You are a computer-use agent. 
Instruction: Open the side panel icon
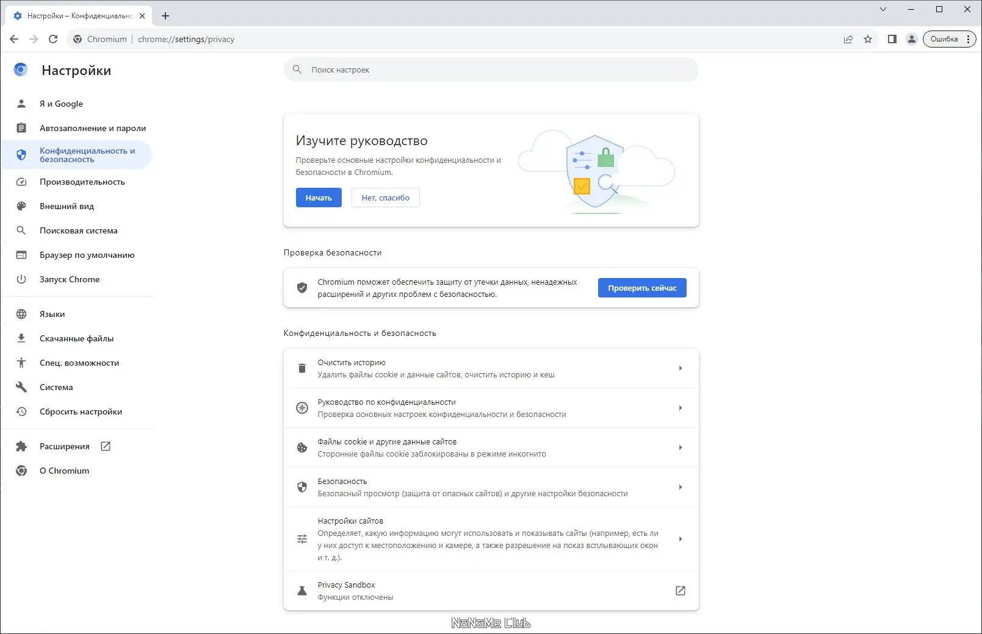(892, 39)
